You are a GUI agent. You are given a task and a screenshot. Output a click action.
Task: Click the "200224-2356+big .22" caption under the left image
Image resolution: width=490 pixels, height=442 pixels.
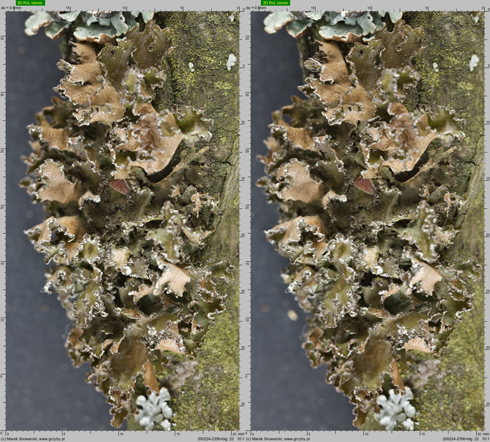216,439
